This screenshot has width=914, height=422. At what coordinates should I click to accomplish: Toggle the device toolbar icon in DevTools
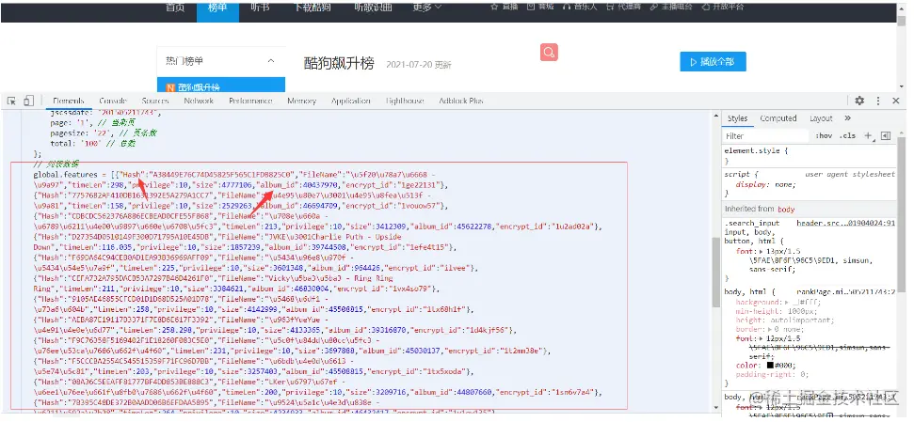pyautogui.click(x=28, y=101)
